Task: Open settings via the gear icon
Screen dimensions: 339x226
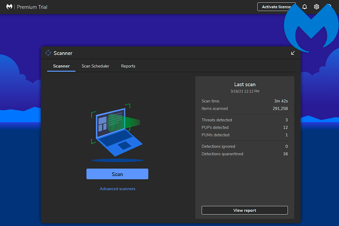Action: (x=316, y=7)
